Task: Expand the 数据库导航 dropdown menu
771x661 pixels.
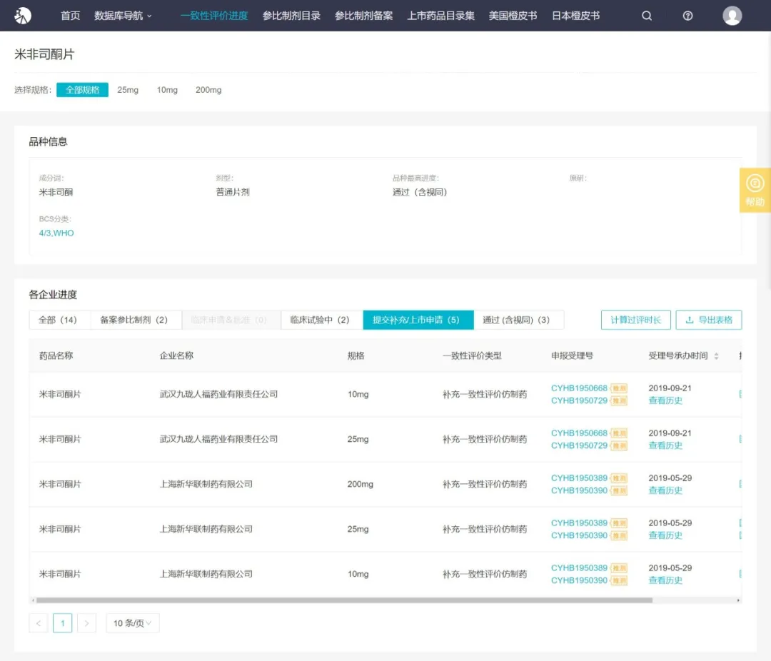Action: coord(123,16)
